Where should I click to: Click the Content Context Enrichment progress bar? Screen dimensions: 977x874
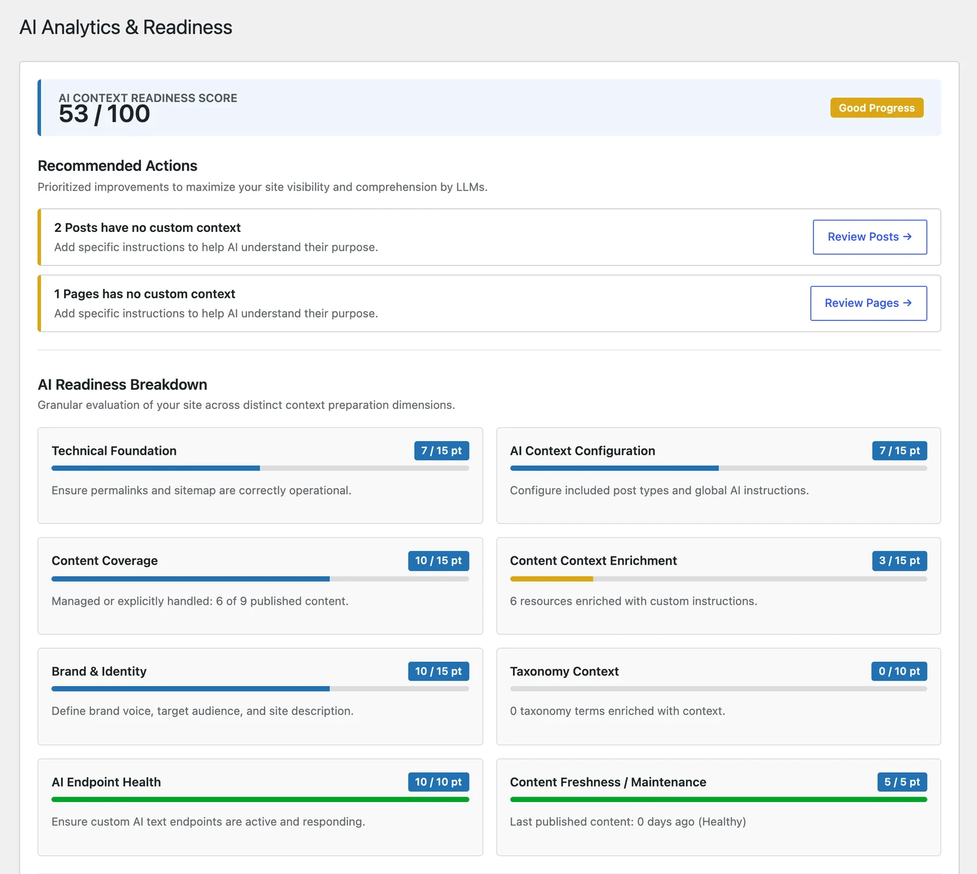(718, 579)
